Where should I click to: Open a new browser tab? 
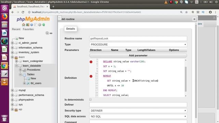pyautogui.click(x=53, y=6)
